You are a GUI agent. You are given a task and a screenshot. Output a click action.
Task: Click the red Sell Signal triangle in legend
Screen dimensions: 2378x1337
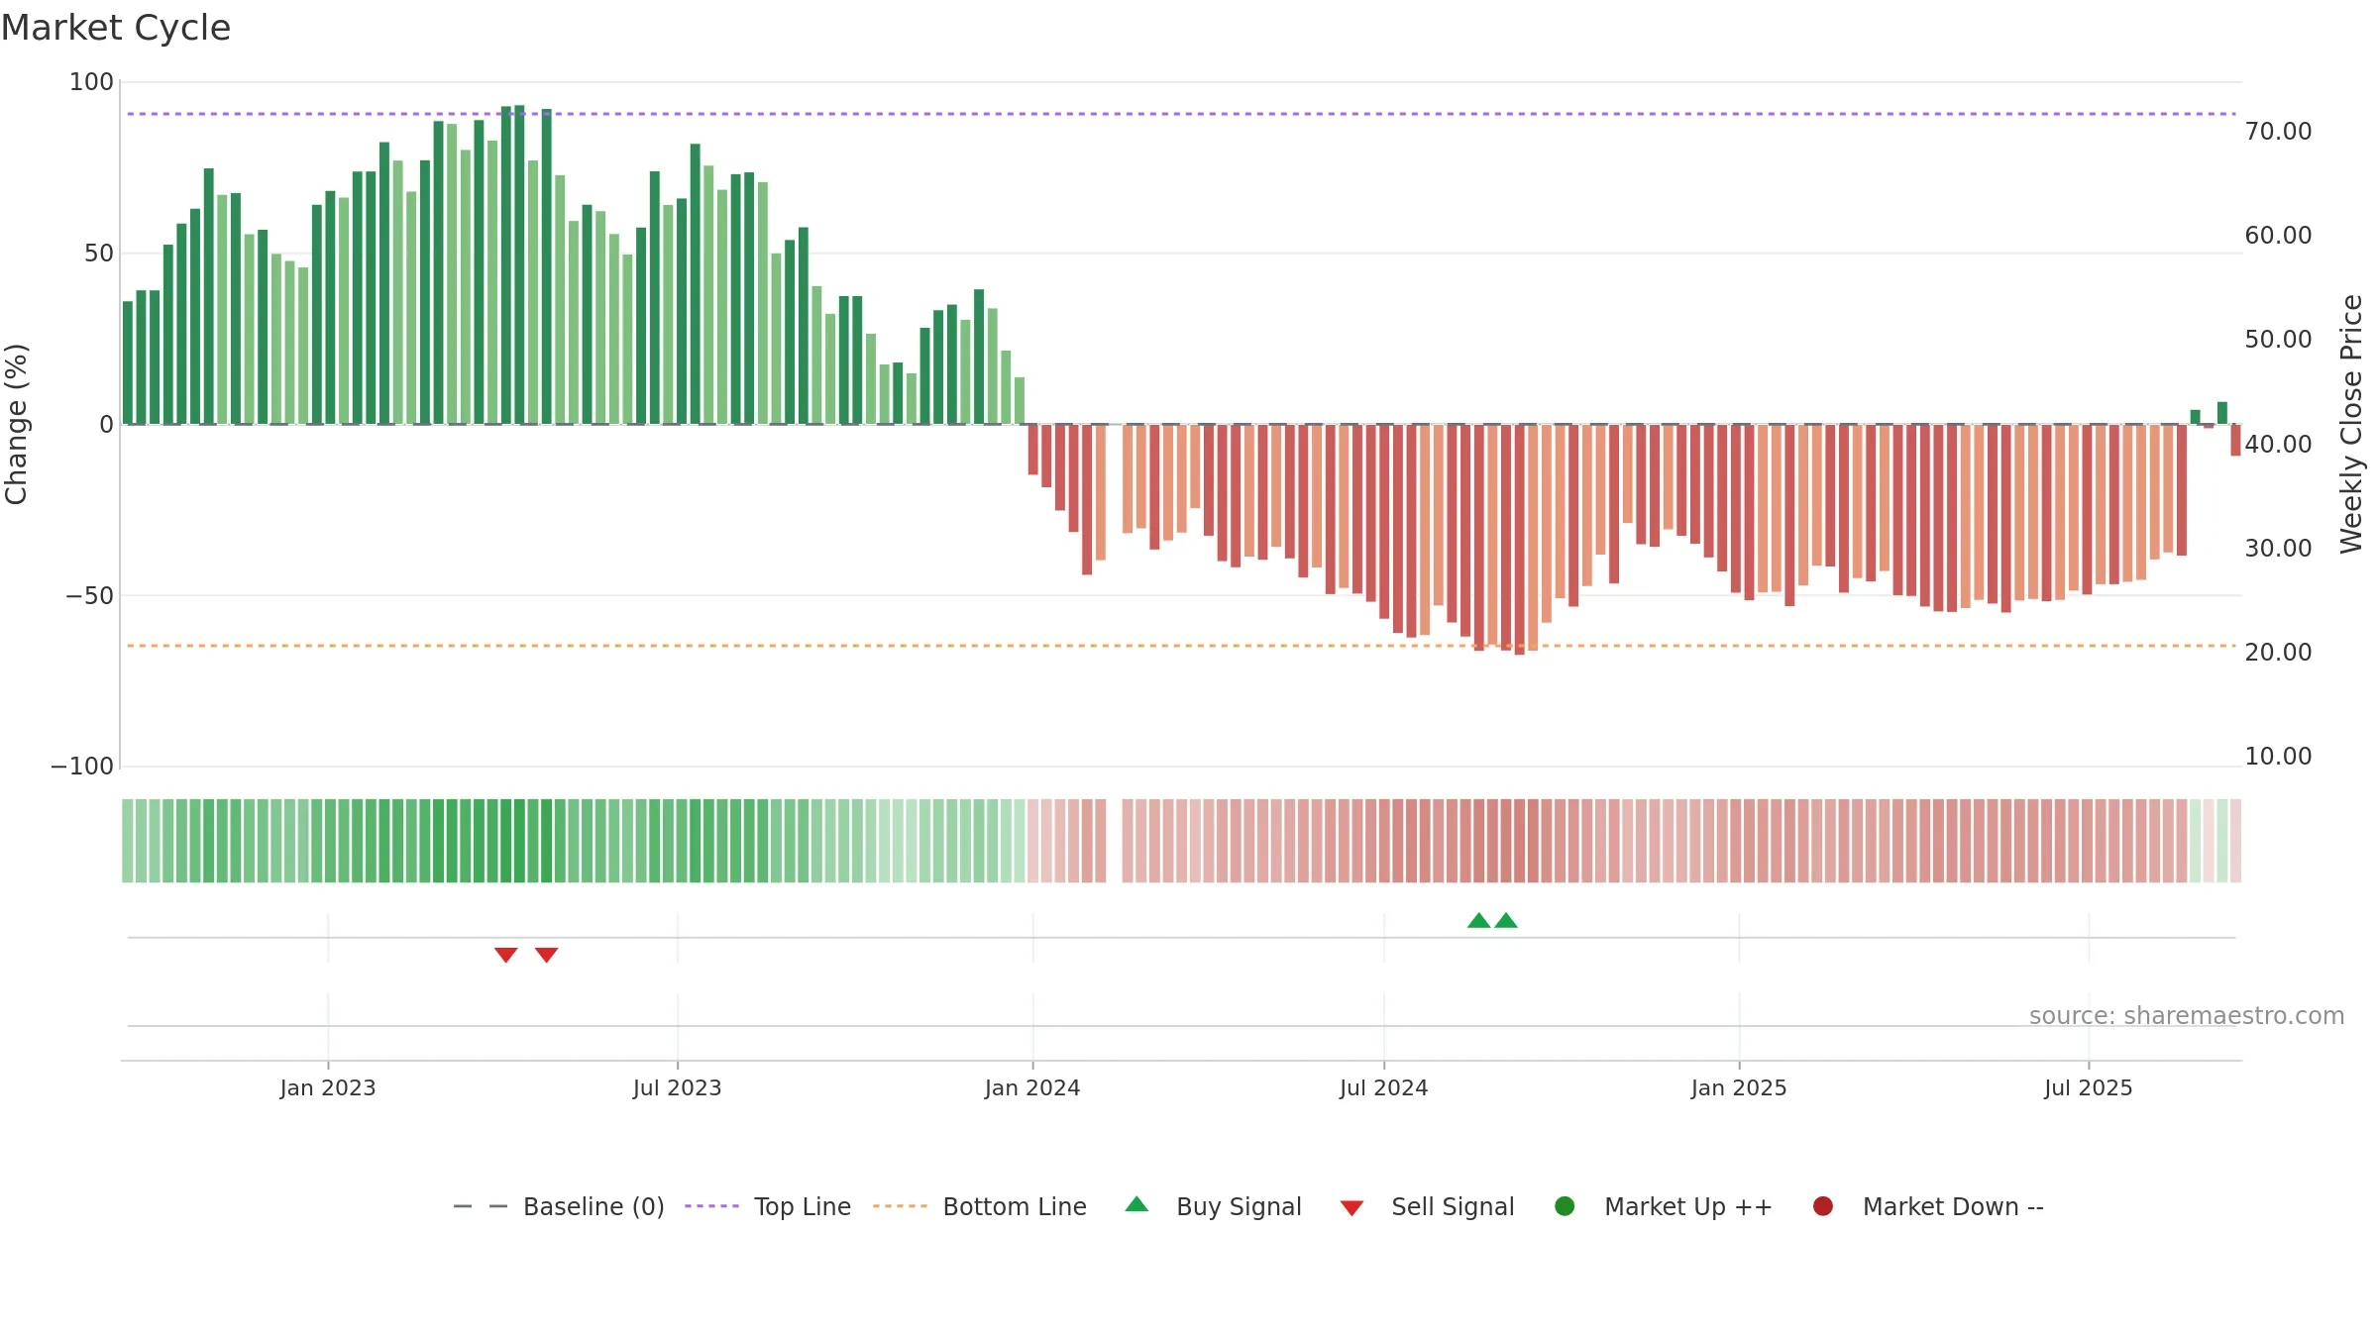point(1351,1208)
